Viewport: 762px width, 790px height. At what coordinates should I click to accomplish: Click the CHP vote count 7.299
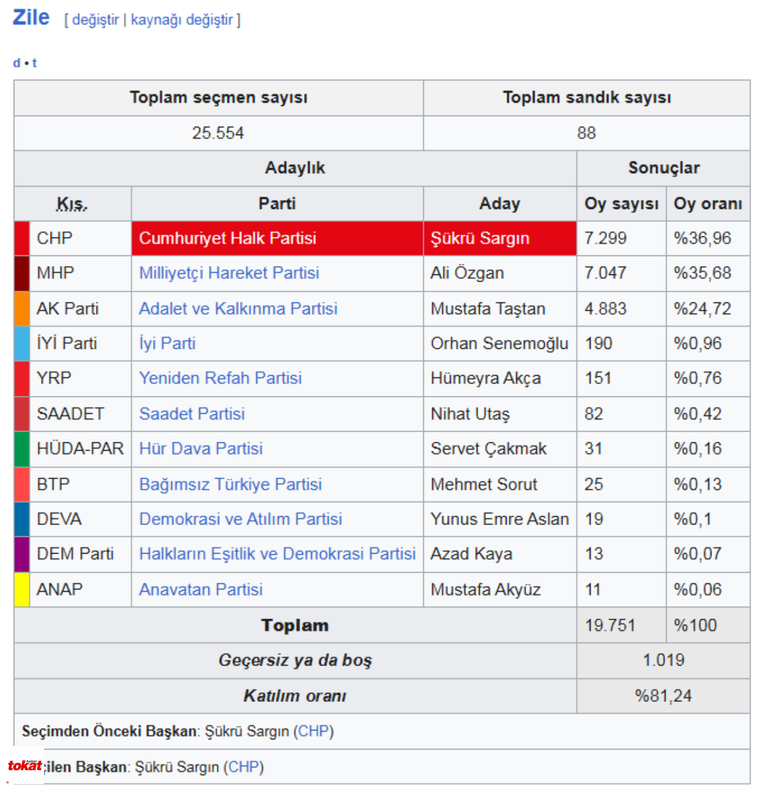coord(605,238)
